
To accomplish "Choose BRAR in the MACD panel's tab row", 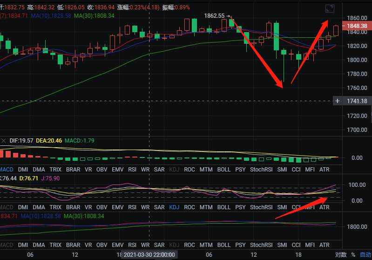I will coord(73,170).
